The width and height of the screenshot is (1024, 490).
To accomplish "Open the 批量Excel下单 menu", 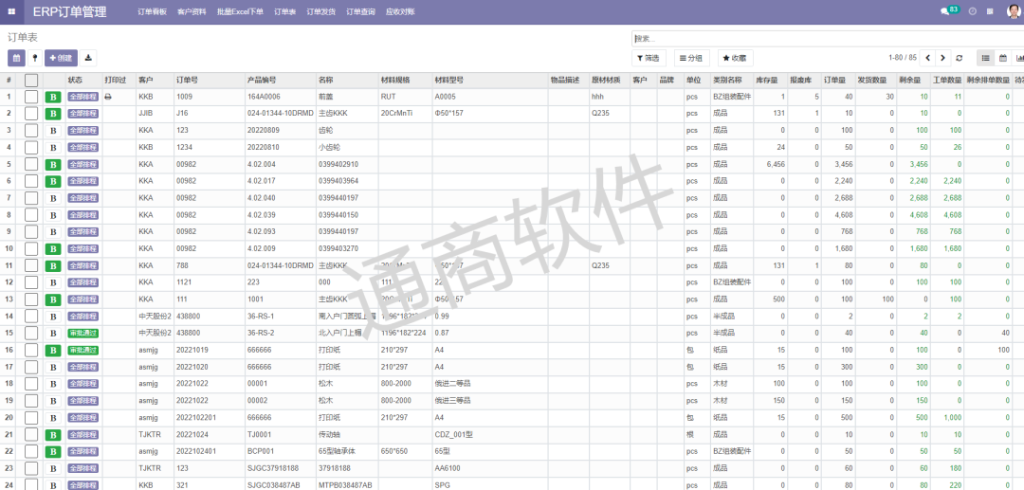I will point(240,11).
